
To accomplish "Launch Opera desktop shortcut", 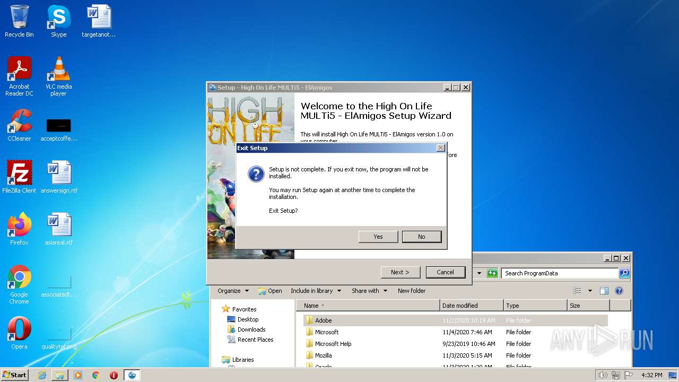I will tap(19, 333).
